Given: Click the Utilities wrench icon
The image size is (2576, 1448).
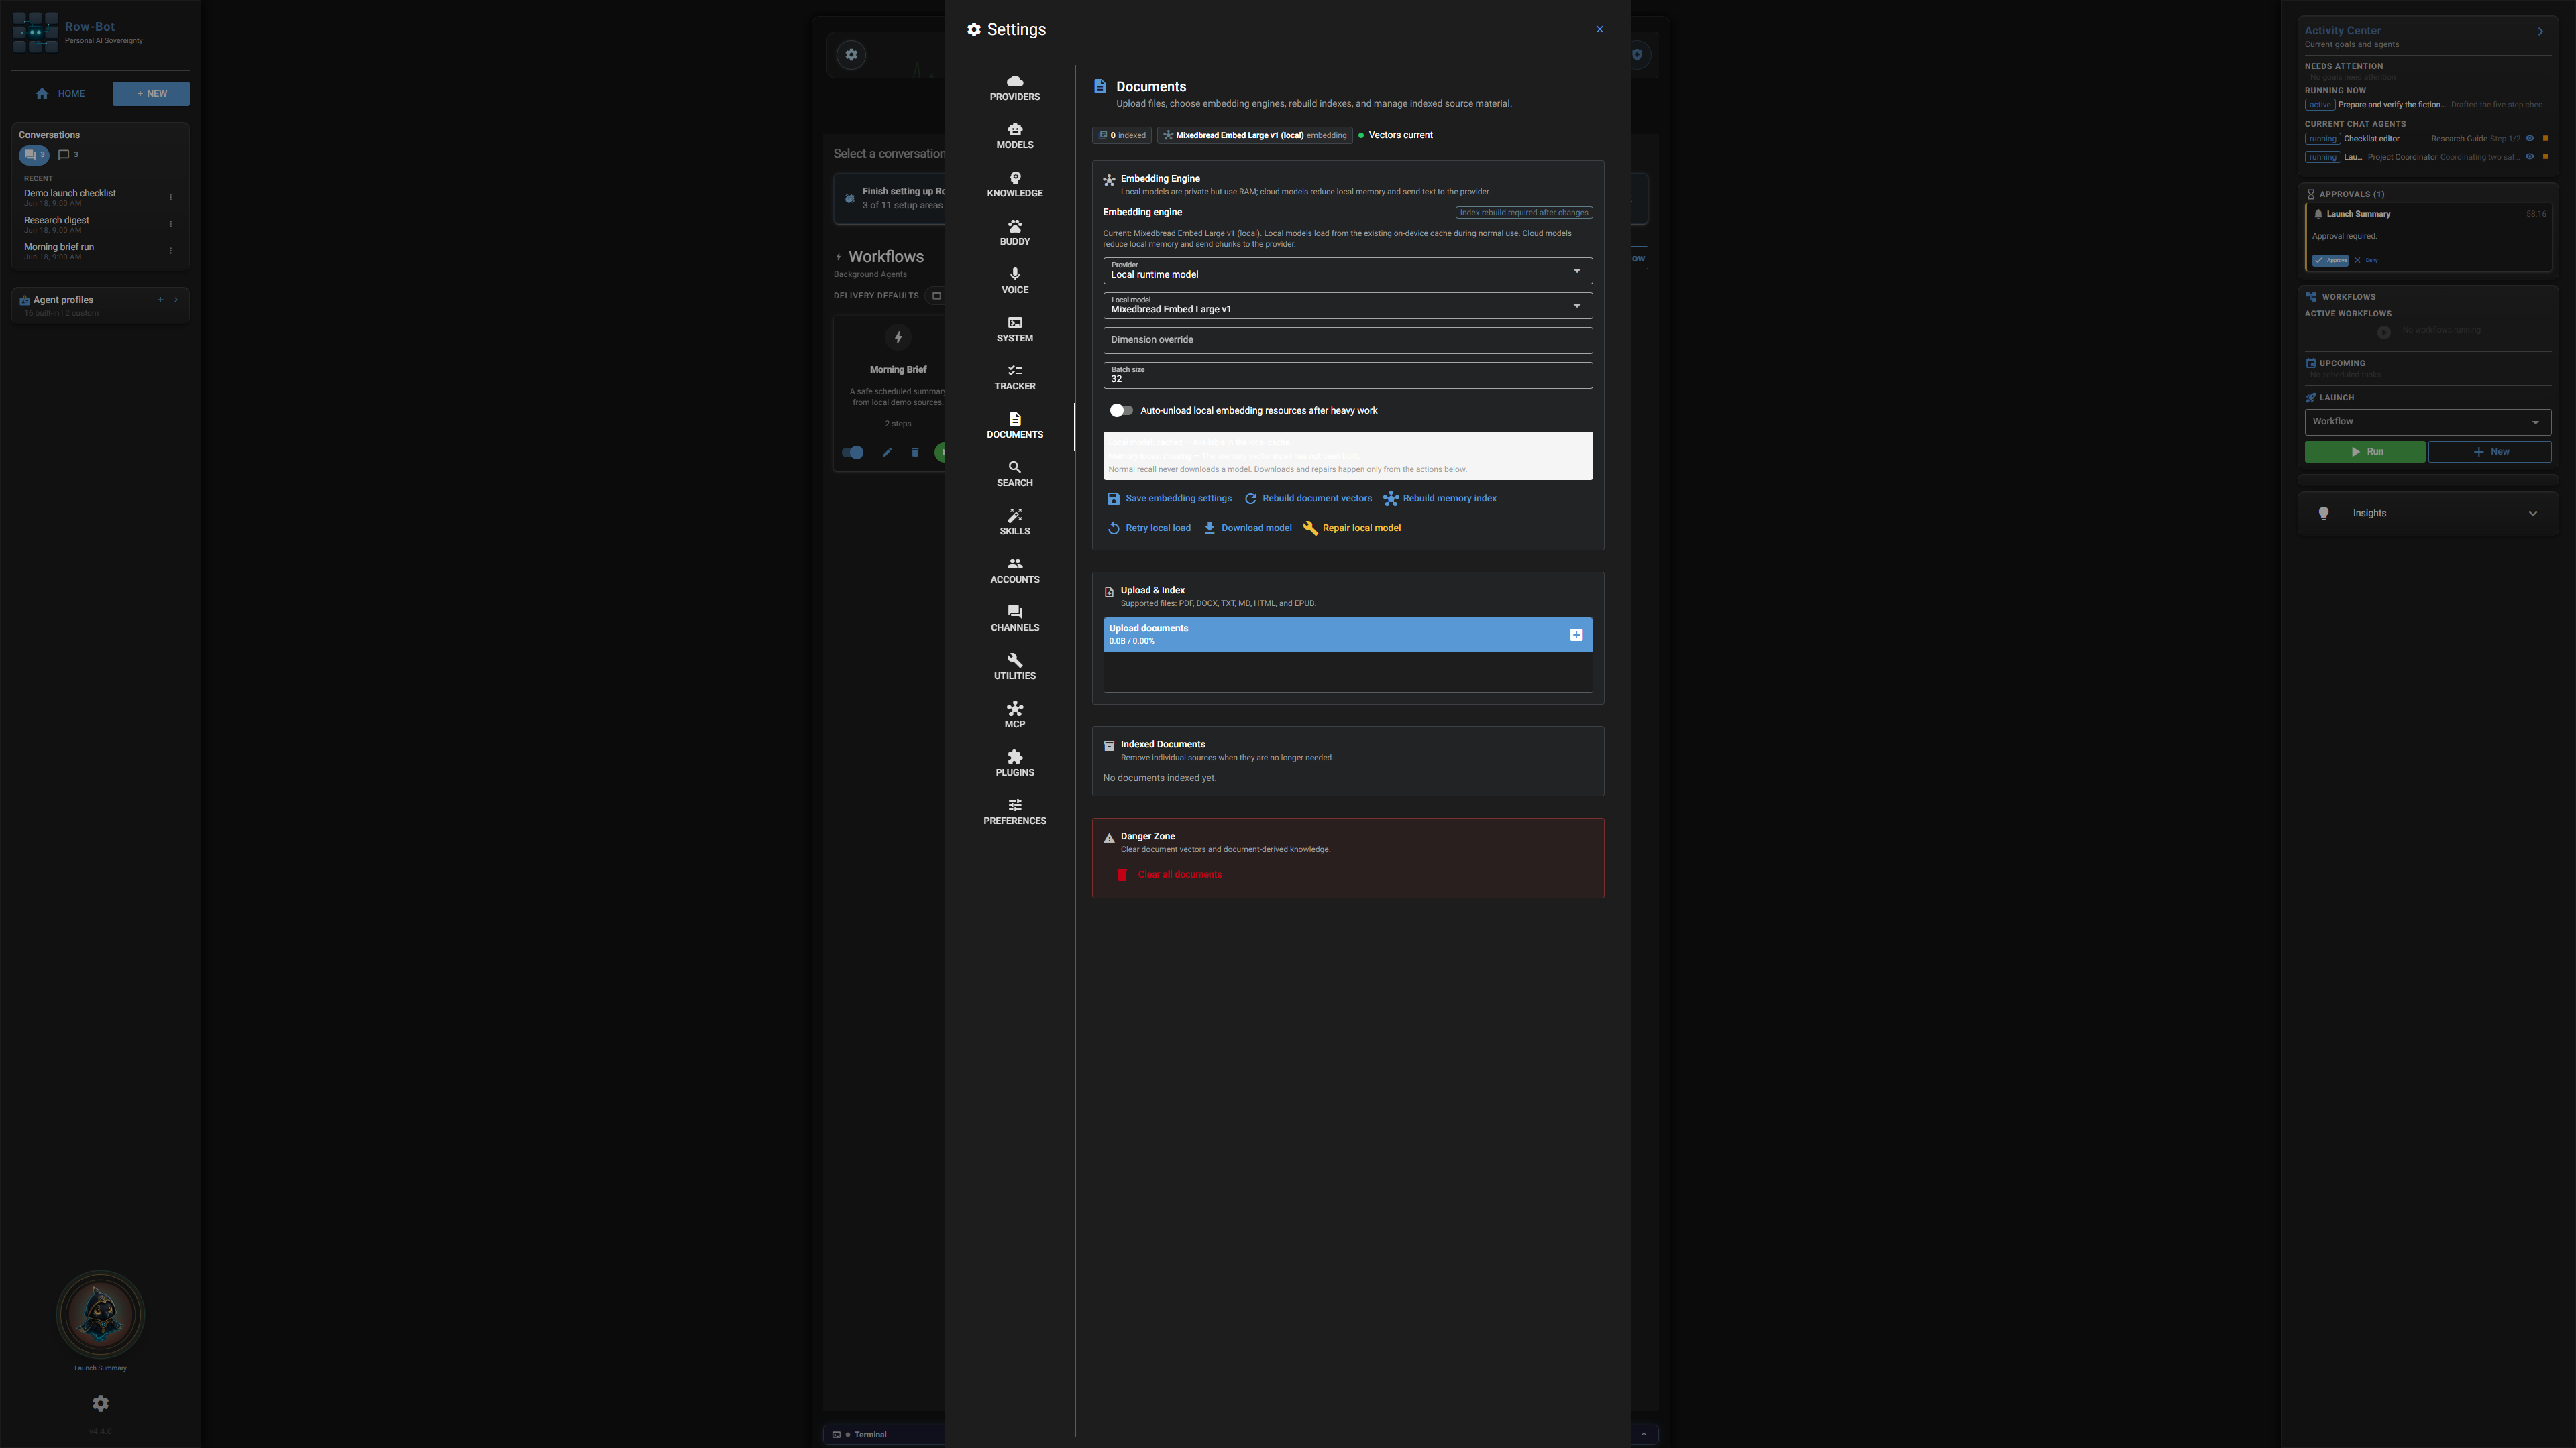Looking at the screenshot, I should [x=1014, y=660].
